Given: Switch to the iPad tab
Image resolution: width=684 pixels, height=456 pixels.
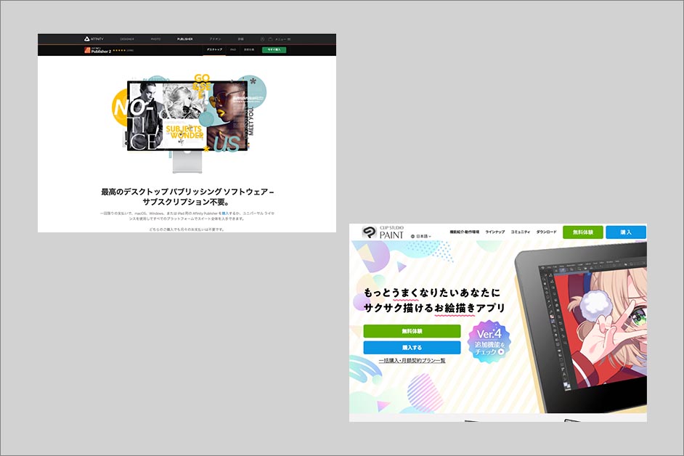Looking at the screenshot, I should pyautogui.click(x=233, y=49).
